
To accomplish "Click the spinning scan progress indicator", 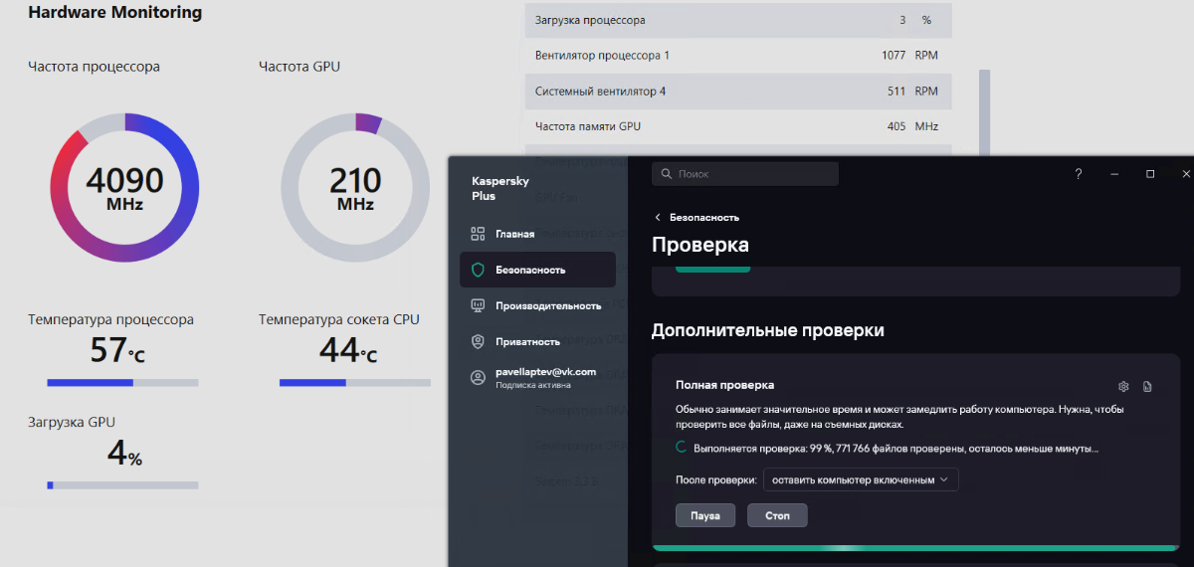I will tap(682, 448).
